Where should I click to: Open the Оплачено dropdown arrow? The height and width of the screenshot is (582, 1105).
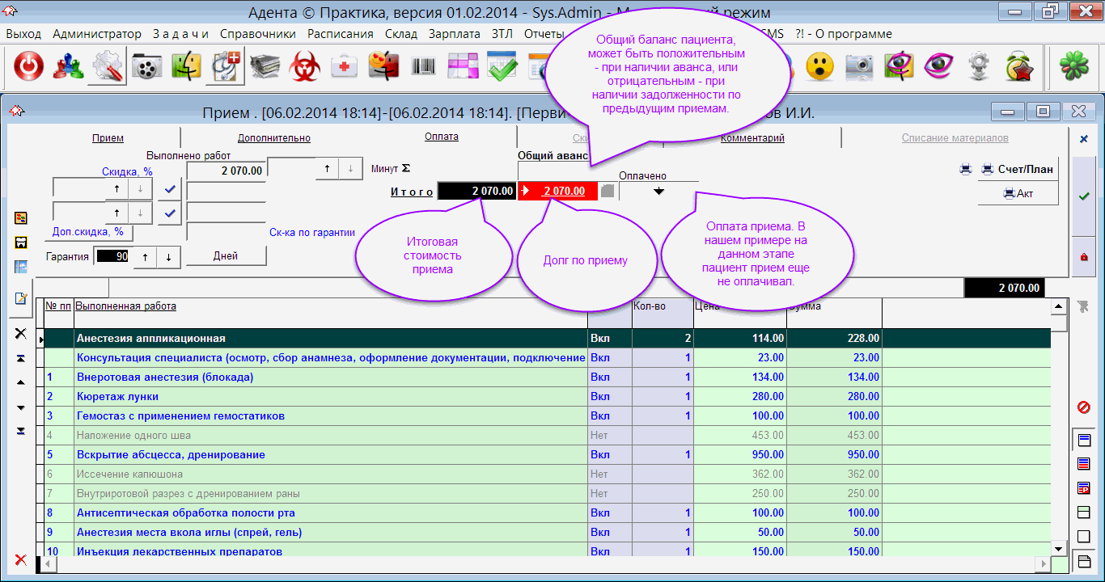[658, 192]
